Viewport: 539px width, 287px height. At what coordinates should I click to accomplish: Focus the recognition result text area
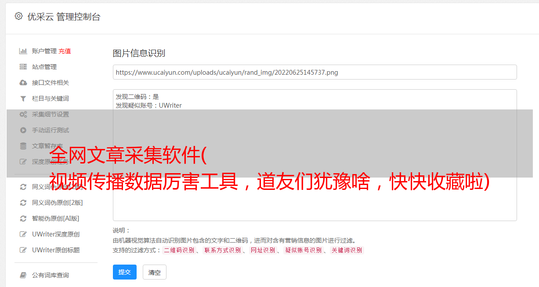click(315, 155)
